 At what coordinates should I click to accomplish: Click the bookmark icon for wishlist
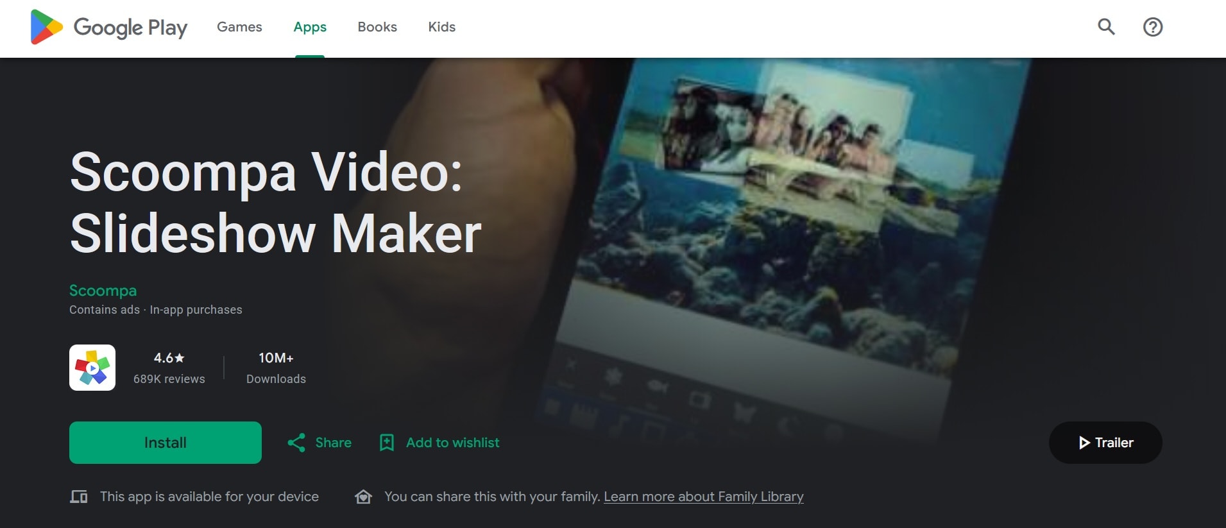pyautogui.click(x=387, y=443)
